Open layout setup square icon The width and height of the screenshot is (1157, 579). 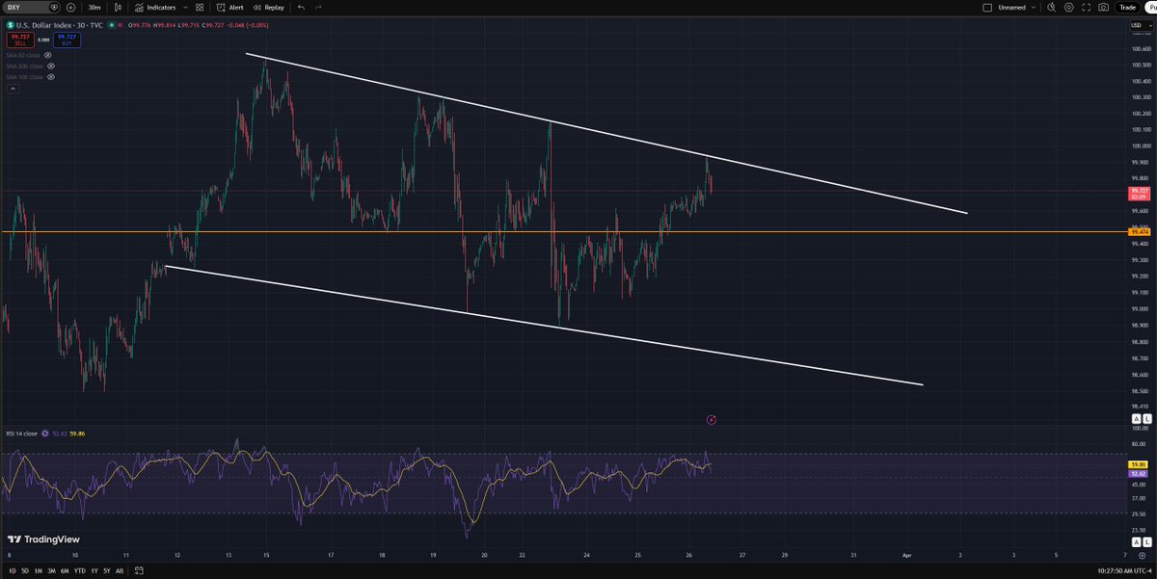[x=986, y=7]
